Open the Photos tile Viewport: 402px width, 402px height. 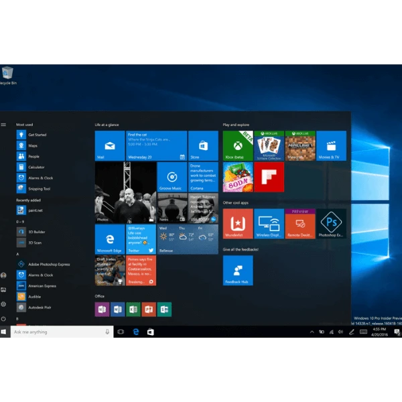(125, 192)
